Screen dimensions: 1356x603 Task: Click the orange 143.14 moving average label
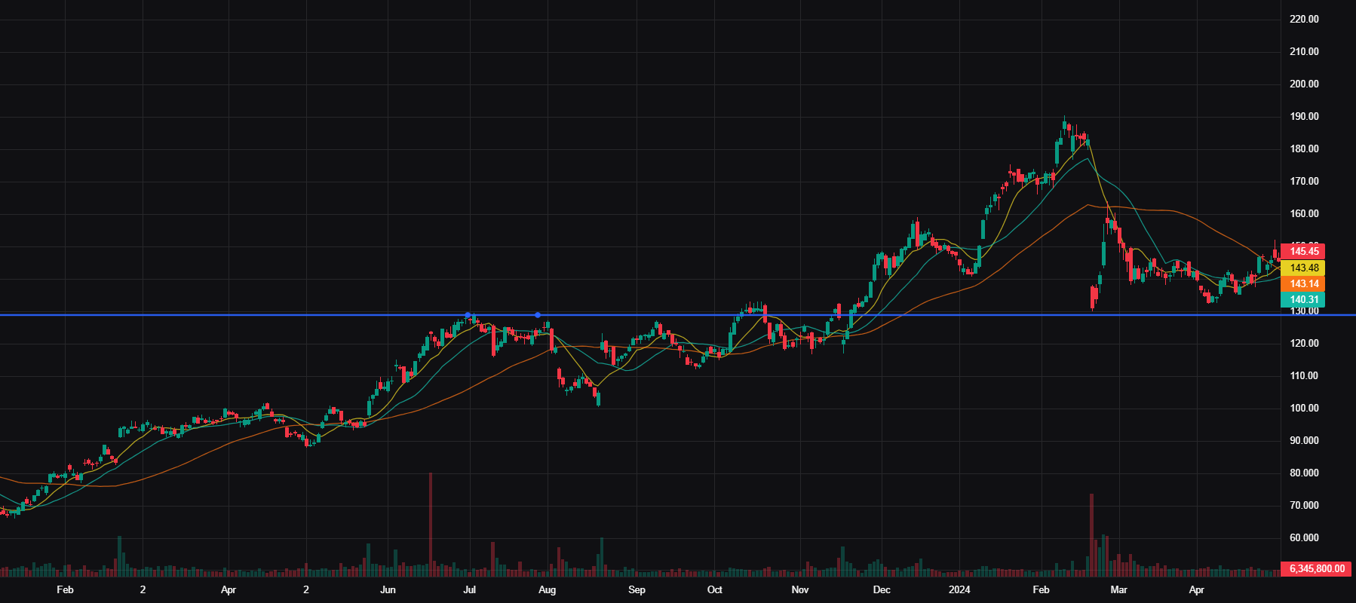[1303, 283]
